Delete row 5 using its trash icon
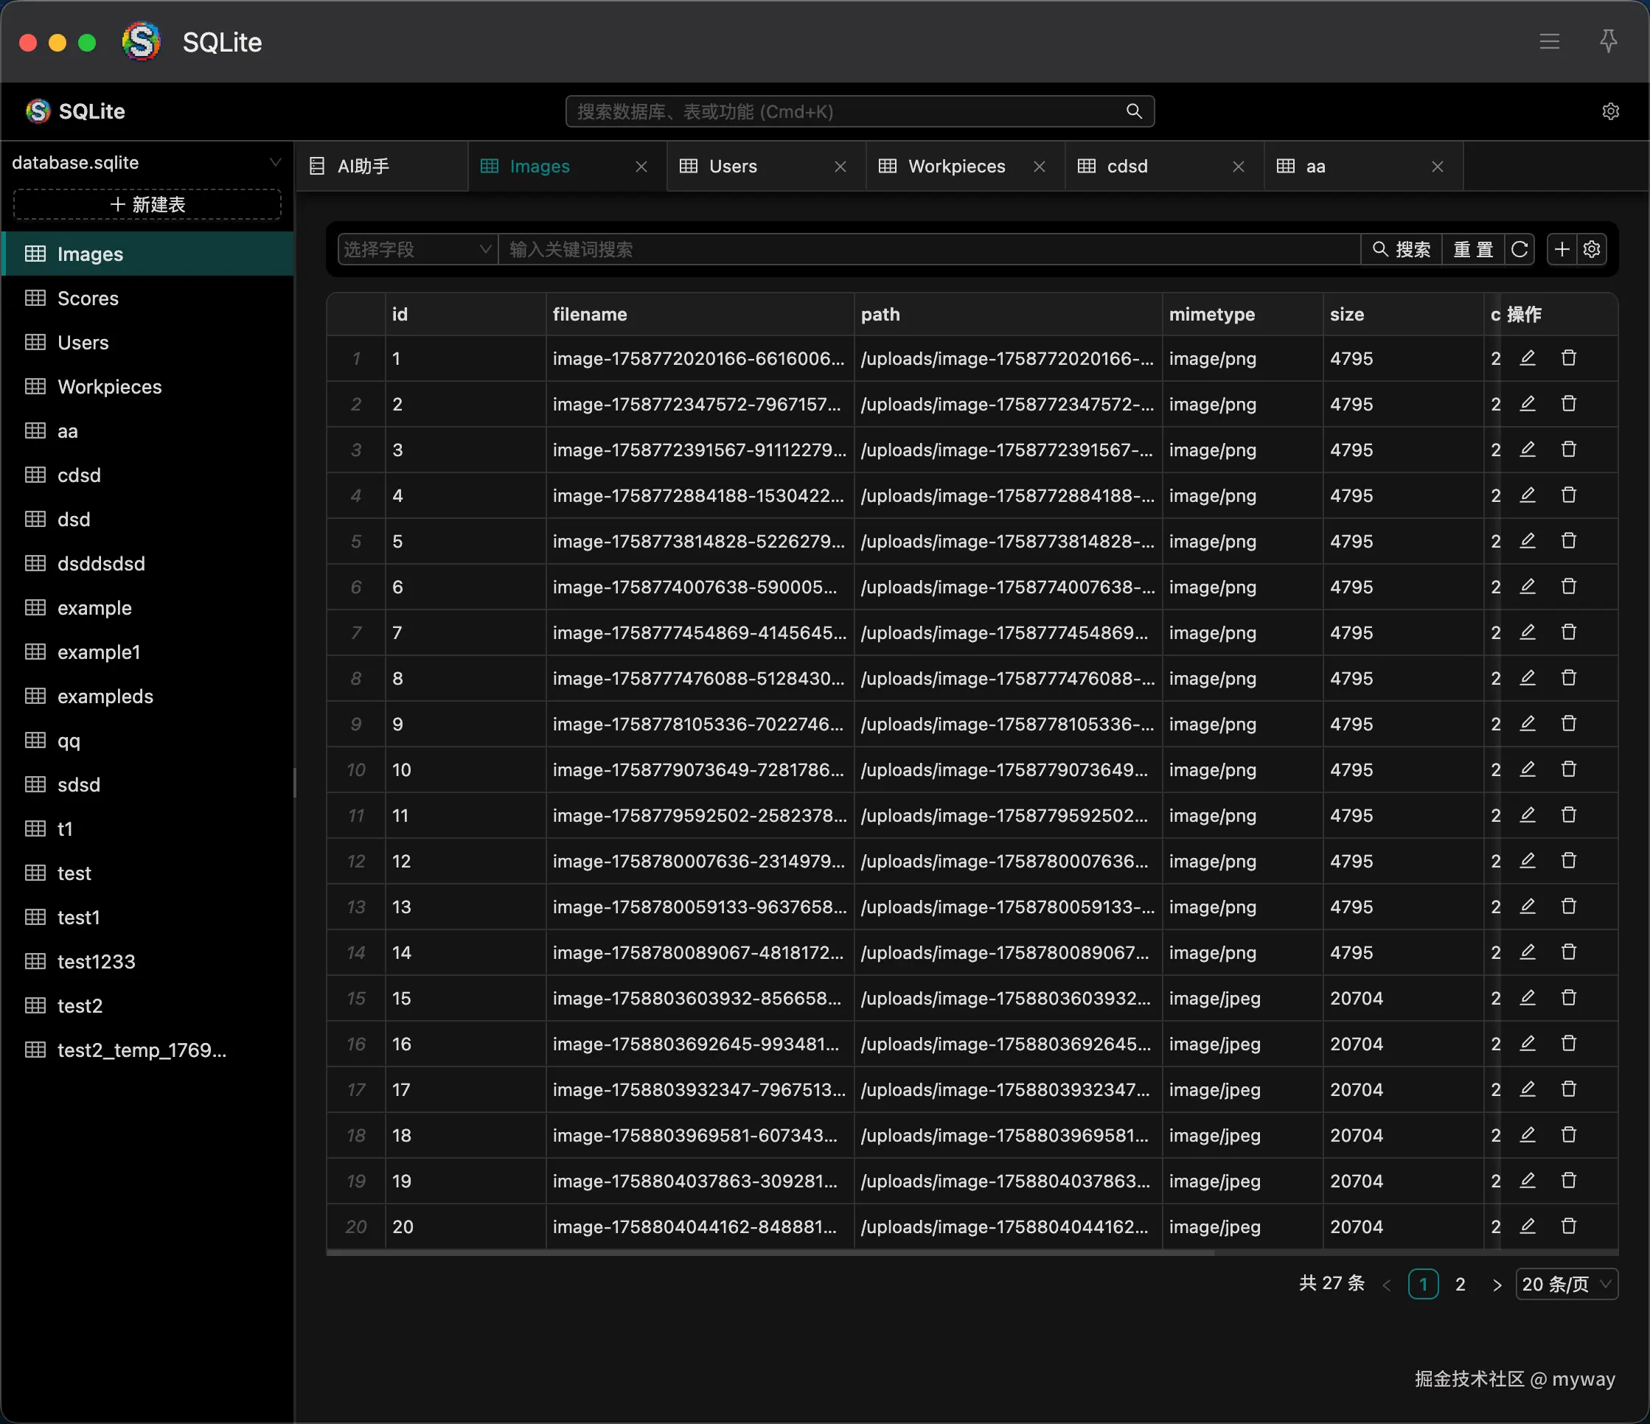The height and width of the screenshot is (1424, 1650). click(1568, 541)
